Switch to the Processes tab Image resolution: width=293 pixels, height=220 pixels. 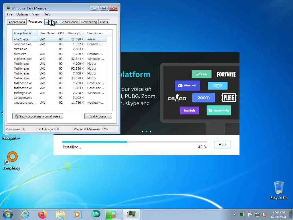coord(35,21)
